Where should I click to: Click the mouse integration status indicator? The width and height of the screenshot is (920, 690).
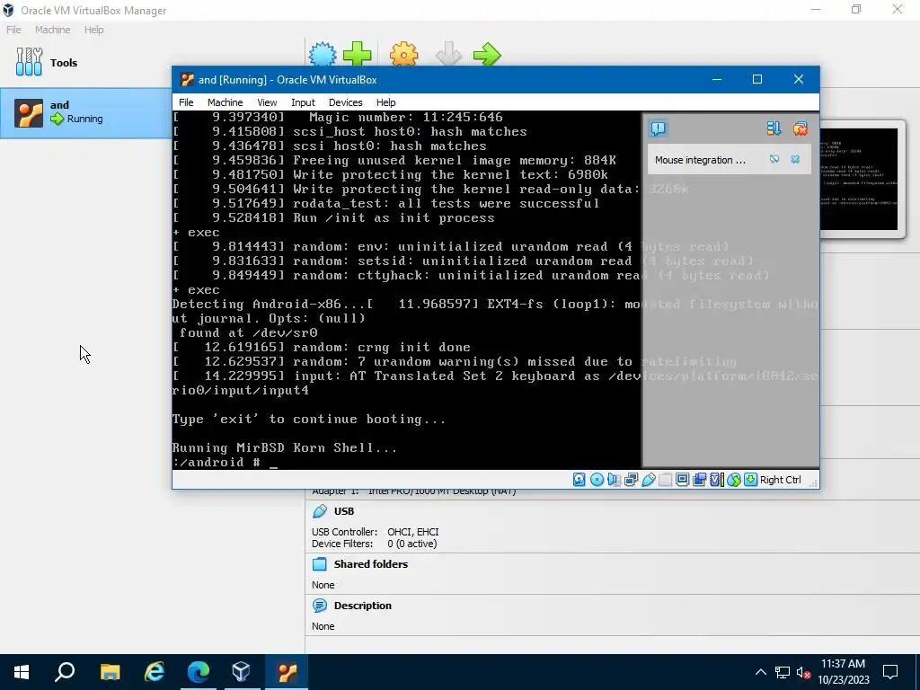(x=734, y=480)
